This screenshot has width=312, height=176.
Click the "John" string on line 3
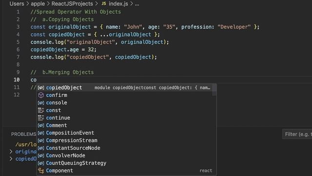tap(133, 27)
